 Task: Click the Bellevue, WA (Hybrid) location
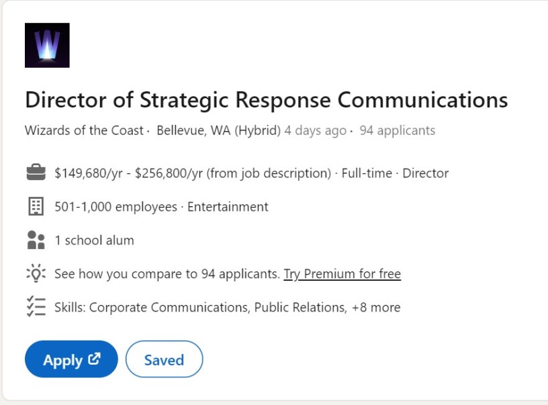(218, 130)
